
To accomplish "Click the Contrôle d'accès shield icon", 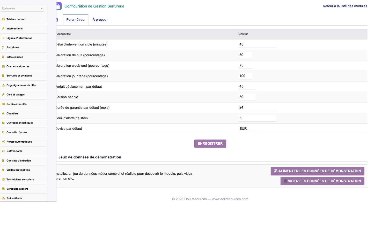I will (x=3, y=132).
